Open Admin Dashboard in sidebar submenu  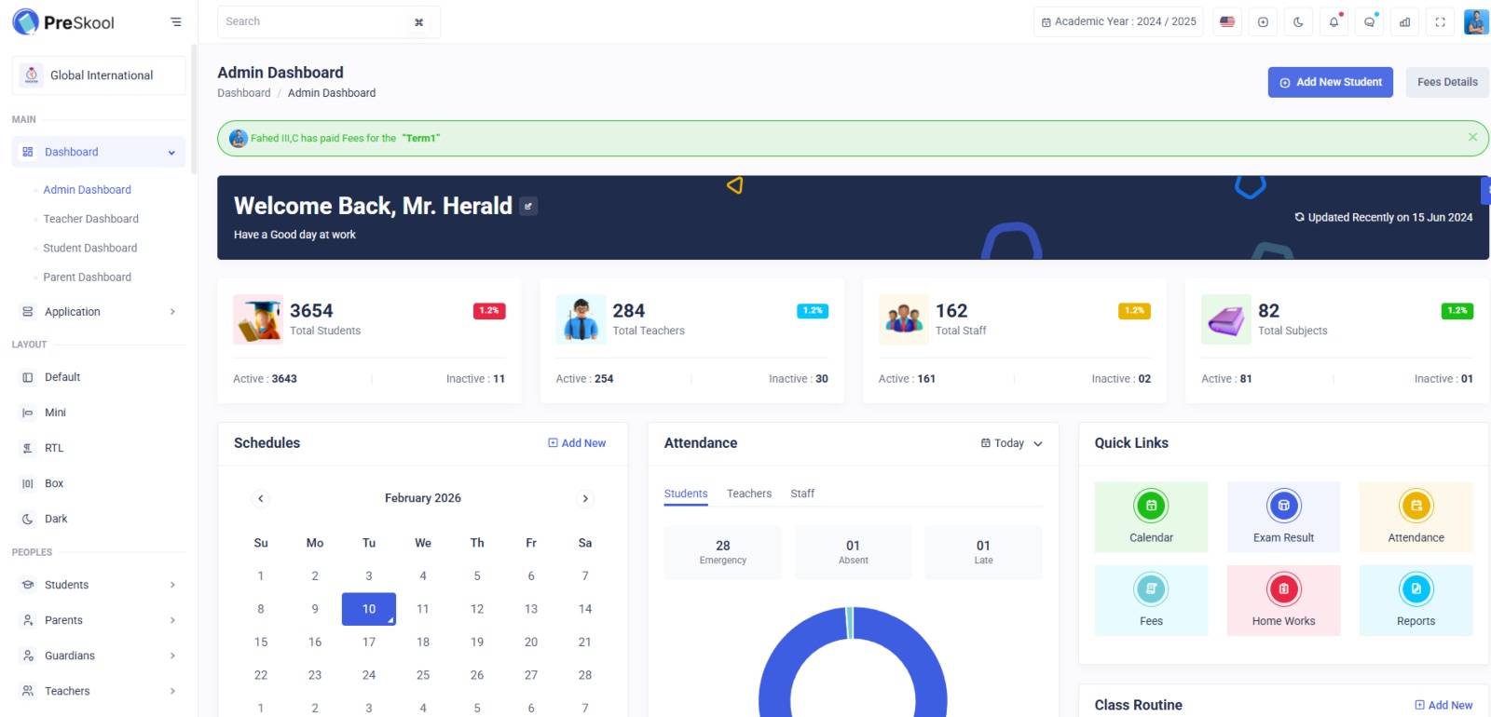[x=87, y=190]
